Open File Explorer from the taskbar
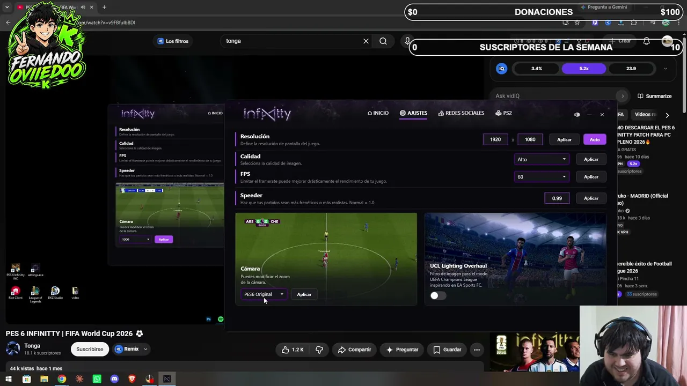The image size is (687, 386). [44, 379]
